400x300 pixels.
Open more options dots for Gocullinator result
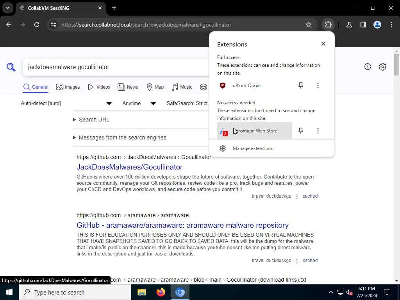tap(297, 196)
